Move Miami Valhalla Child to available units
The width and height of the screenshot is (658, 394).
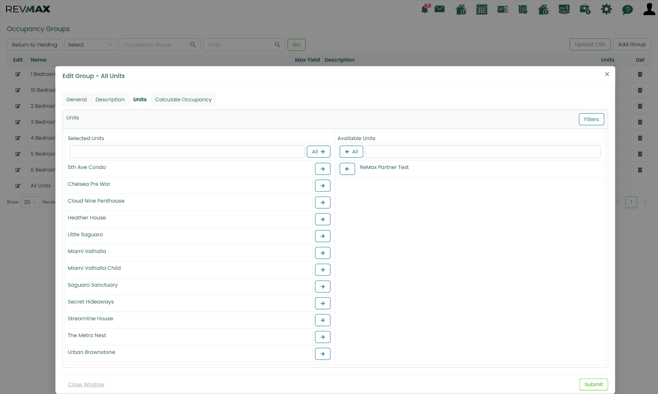tap(323, 270)
